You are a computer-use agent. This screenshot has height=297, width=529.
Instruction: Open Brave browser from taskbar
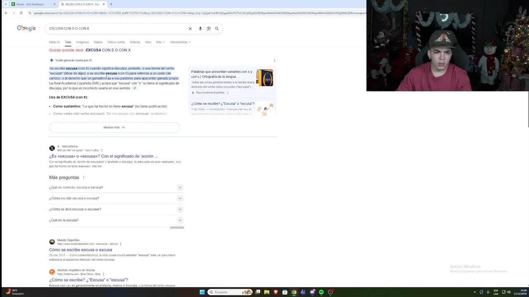pyautogui.click(x=276, y=292)
